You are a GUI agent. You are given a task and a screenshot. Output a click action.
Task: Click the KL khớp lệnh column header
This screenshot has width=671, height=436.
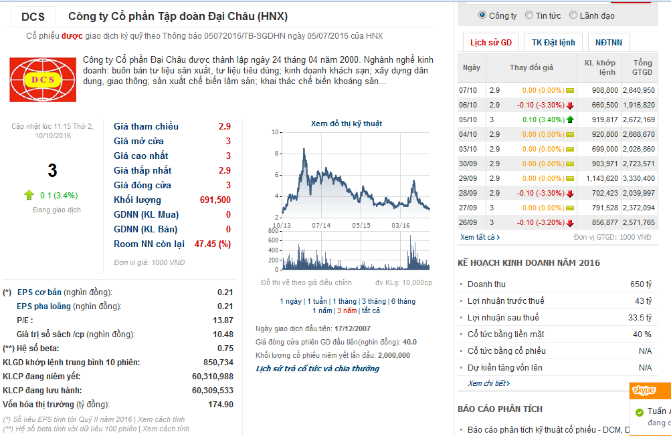(x=600, y=67)
